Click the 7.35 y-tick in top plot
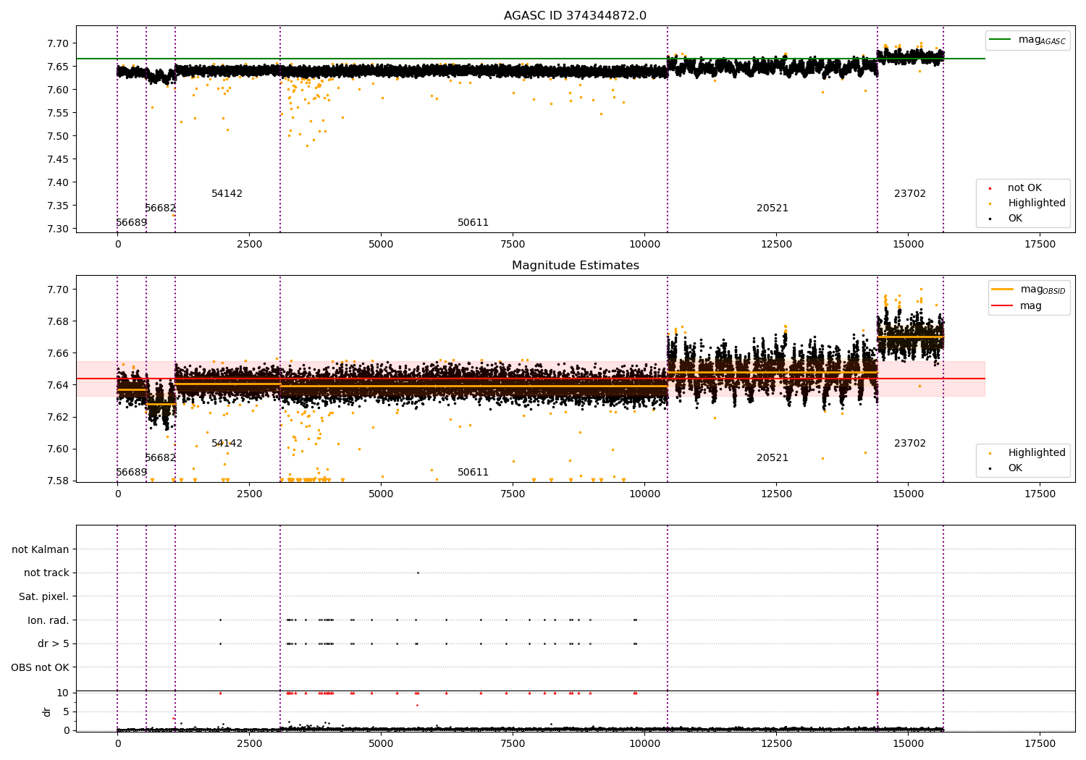This screenshot has width=1086, height=760. pyautogui.click(x=58, y=206)
